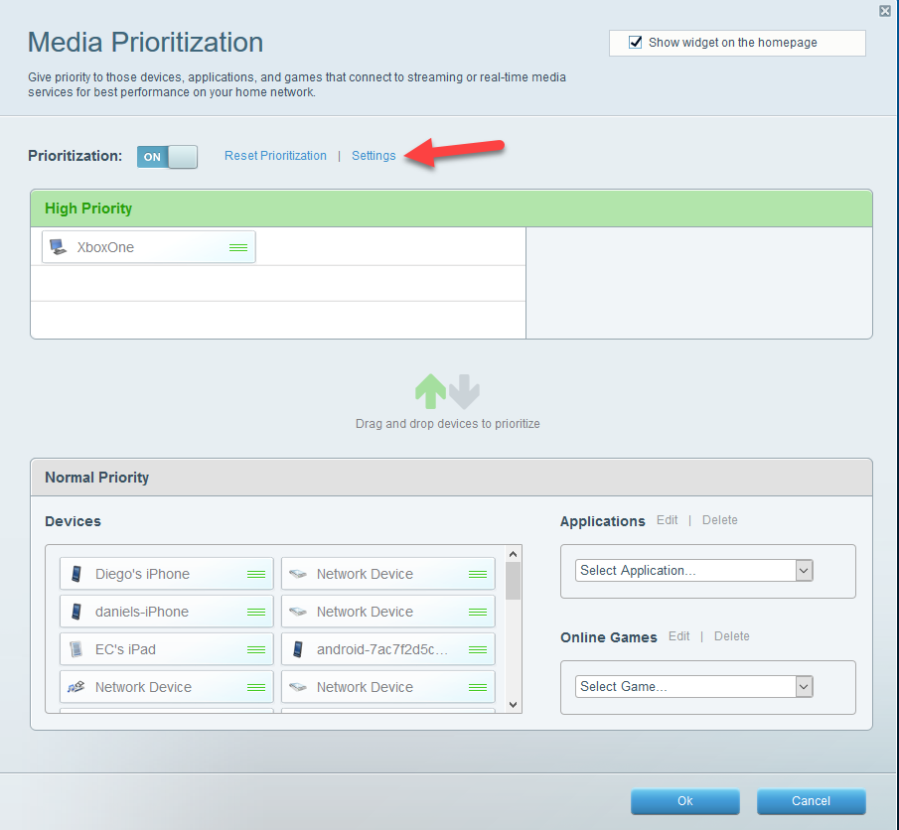This screenshot has height=830, width=899.
Task: Toggle Prioritization off
Action: (x=167, y=156)
